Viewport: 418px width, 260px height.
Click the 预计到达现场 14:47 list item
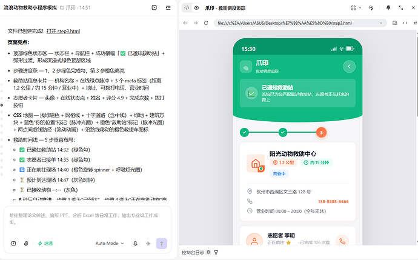point(57,180)
